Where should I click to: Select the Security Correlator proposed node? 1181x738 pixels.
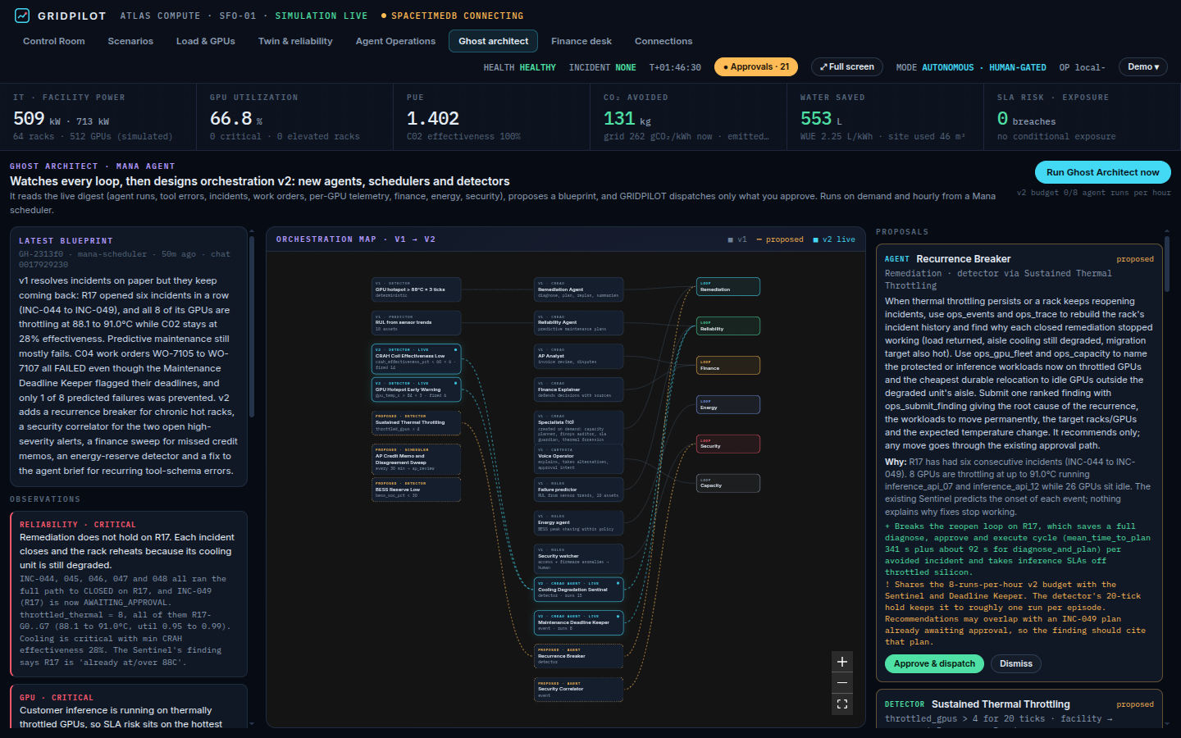(579, 690)
